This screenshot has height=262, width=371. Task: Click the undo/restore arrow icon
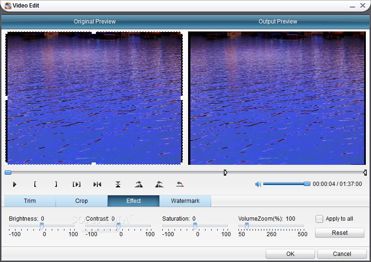coord(180,184)
